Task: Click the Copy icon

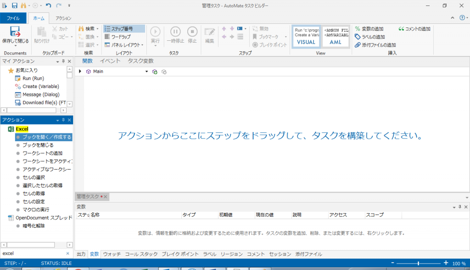Action: coord(55,37)
